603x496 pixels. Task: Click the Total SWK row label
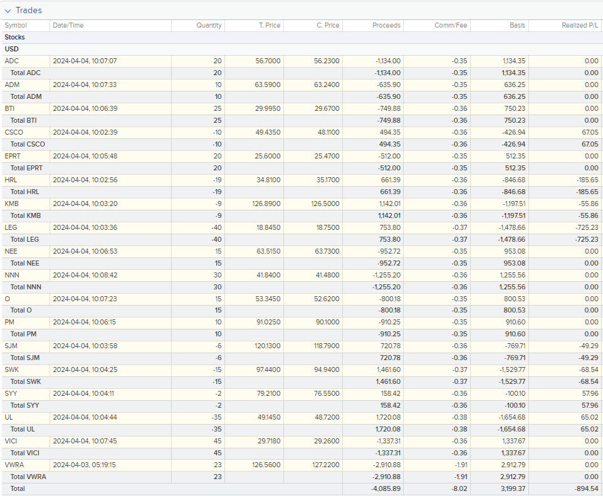(x=25, y=382)
